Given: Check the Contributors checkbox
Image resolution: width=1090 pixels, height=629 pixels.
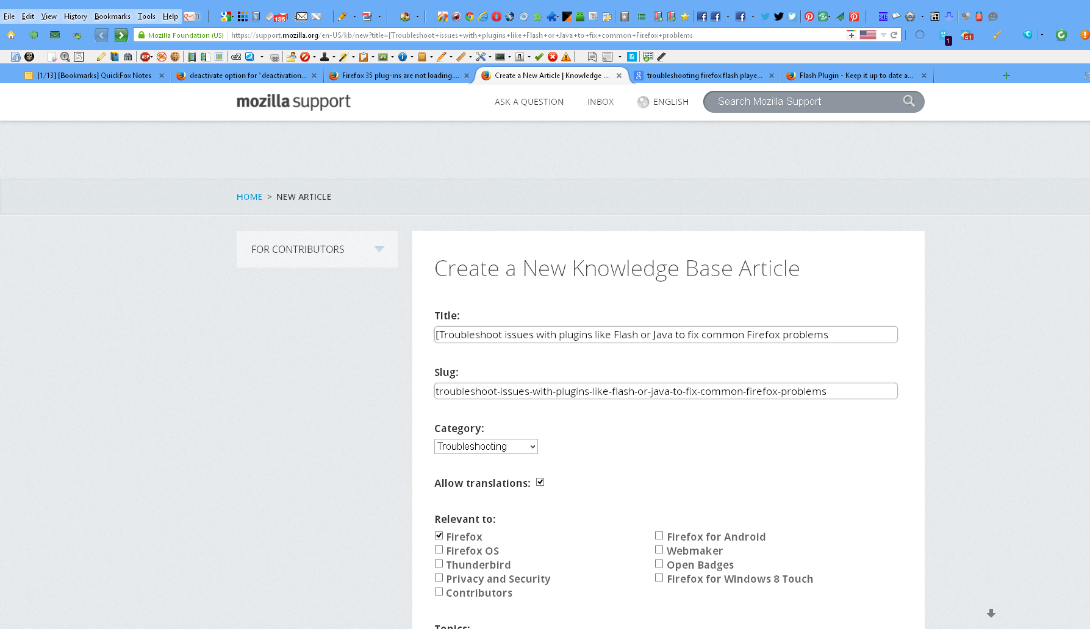Looking at the screenshot, I should coord(439,592).
